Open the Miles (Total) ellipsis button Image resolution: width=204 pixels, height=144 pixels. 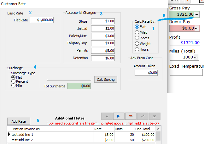196,57
